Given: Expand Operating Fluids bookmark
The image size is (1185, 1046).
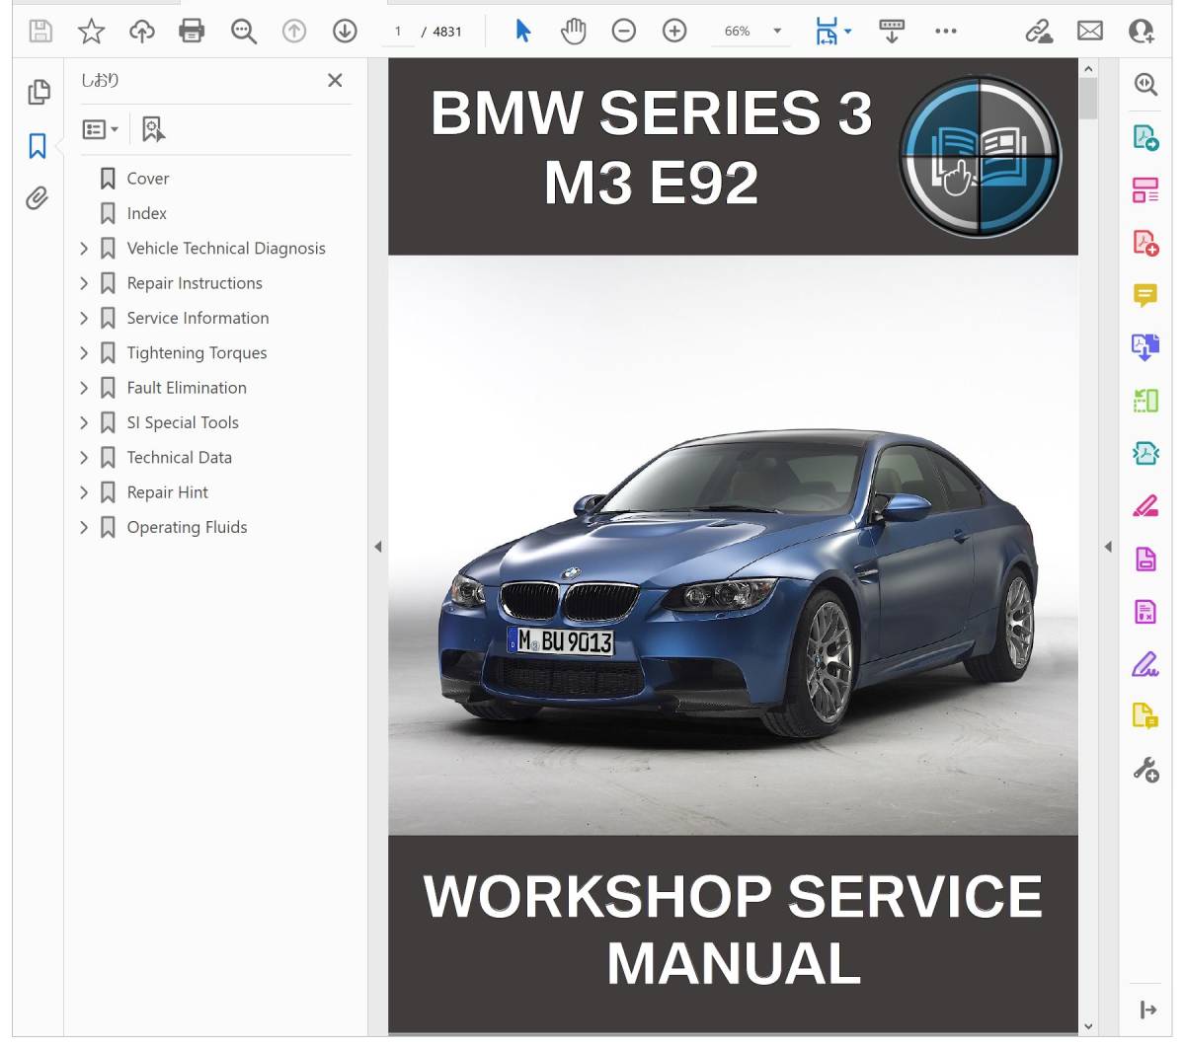Looking at the screenshot, I should click(84, 527).
